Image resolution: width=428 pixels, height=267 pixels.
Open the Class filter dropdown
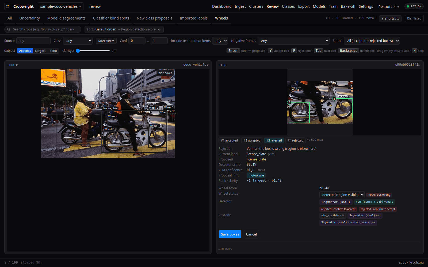(78, 41)
